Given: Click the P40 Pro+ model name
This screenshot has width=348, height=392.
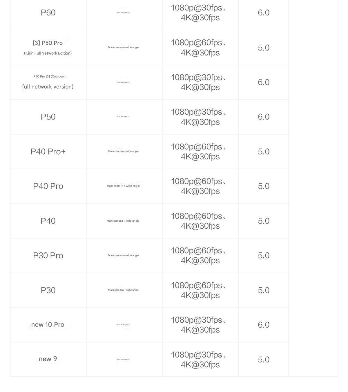Looking at the screenshot, I should coord(48,151).
